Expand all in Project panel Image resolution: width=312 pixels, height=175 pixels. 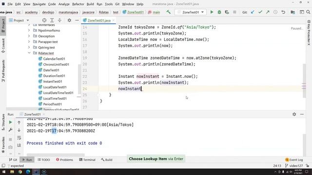tap(52, 20)
